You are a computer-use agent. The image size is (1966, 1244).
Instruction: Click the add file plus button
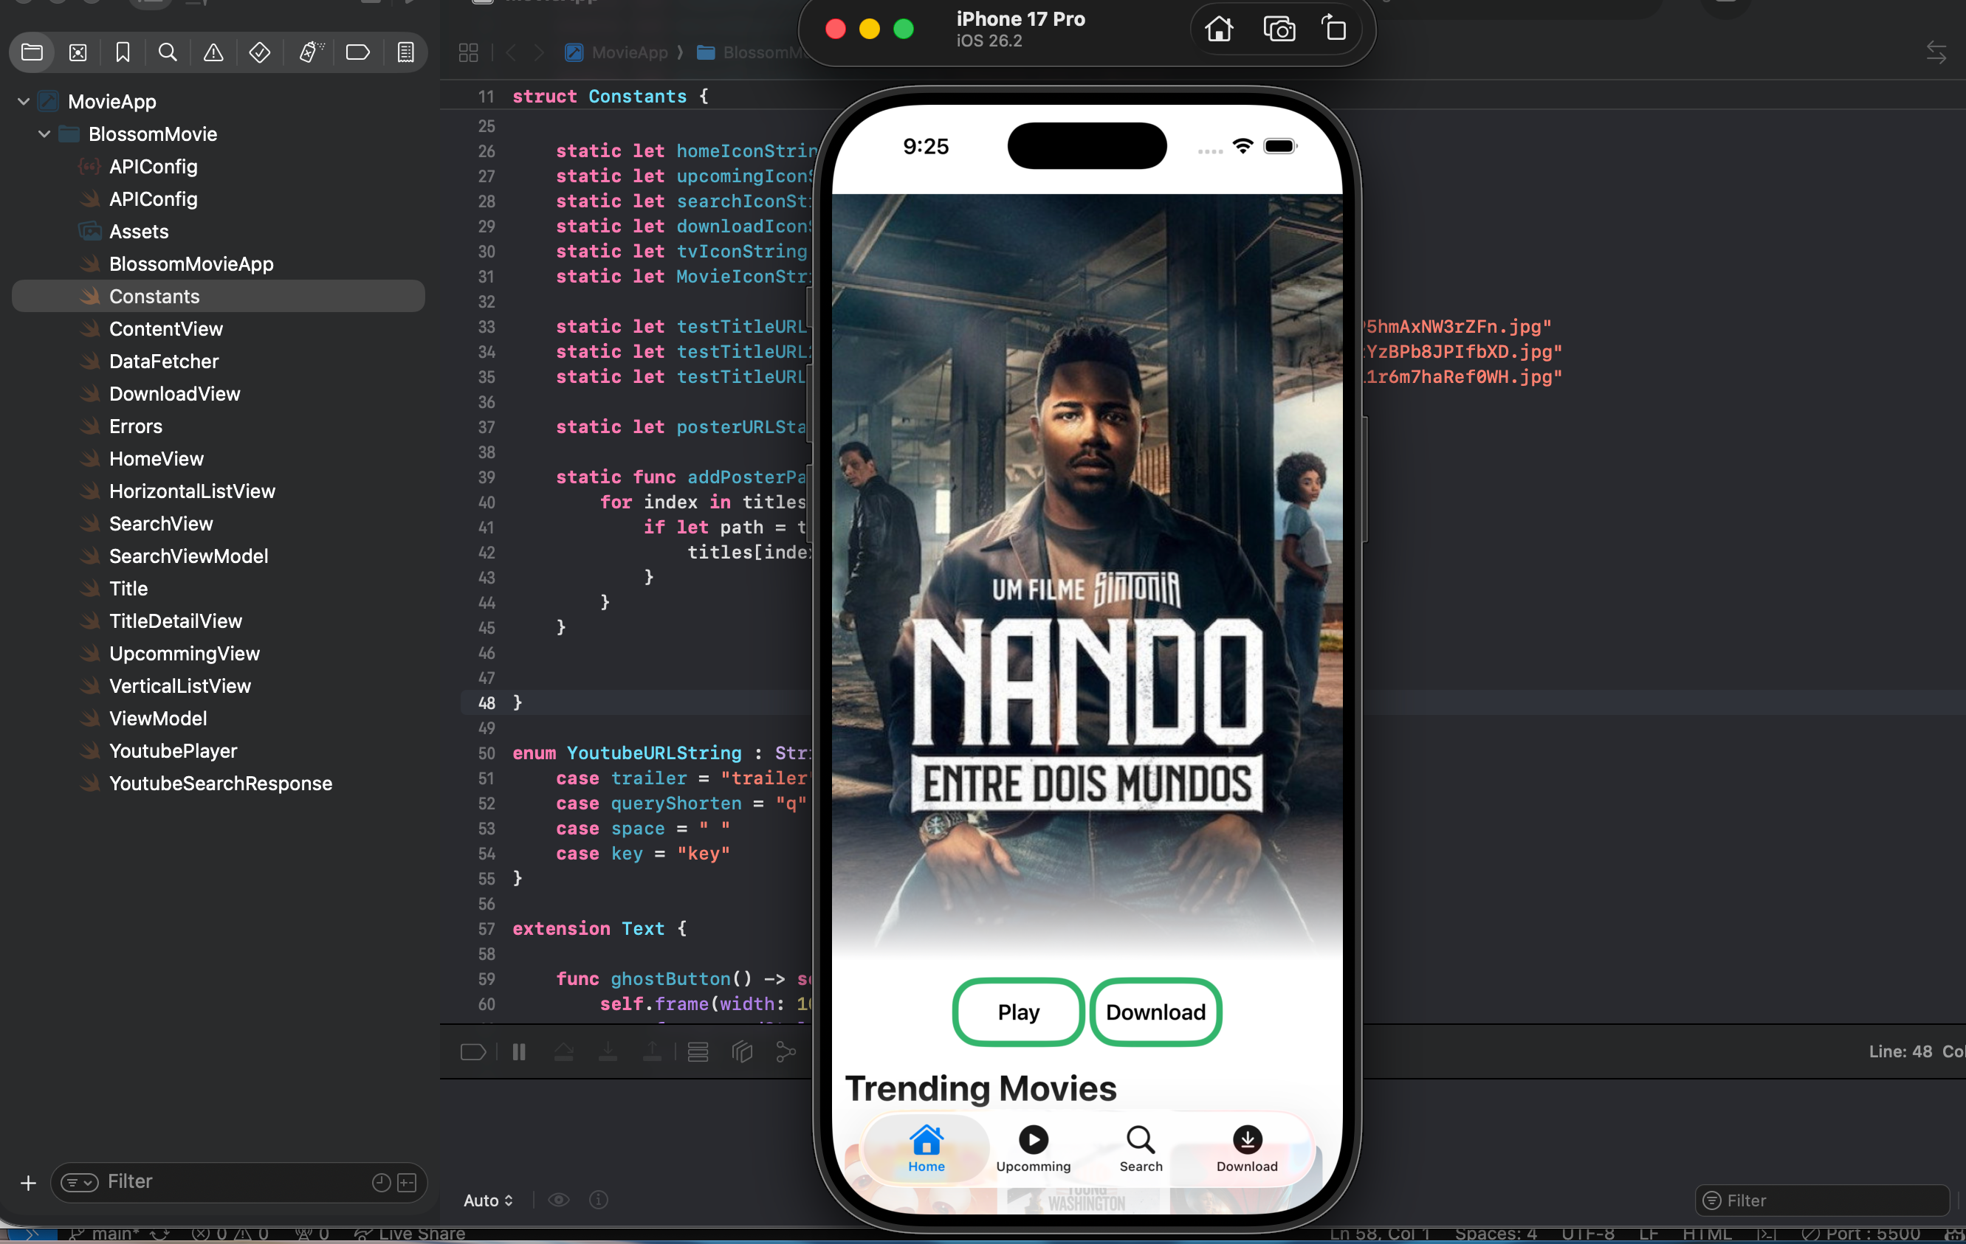[x=29, y=1183]
